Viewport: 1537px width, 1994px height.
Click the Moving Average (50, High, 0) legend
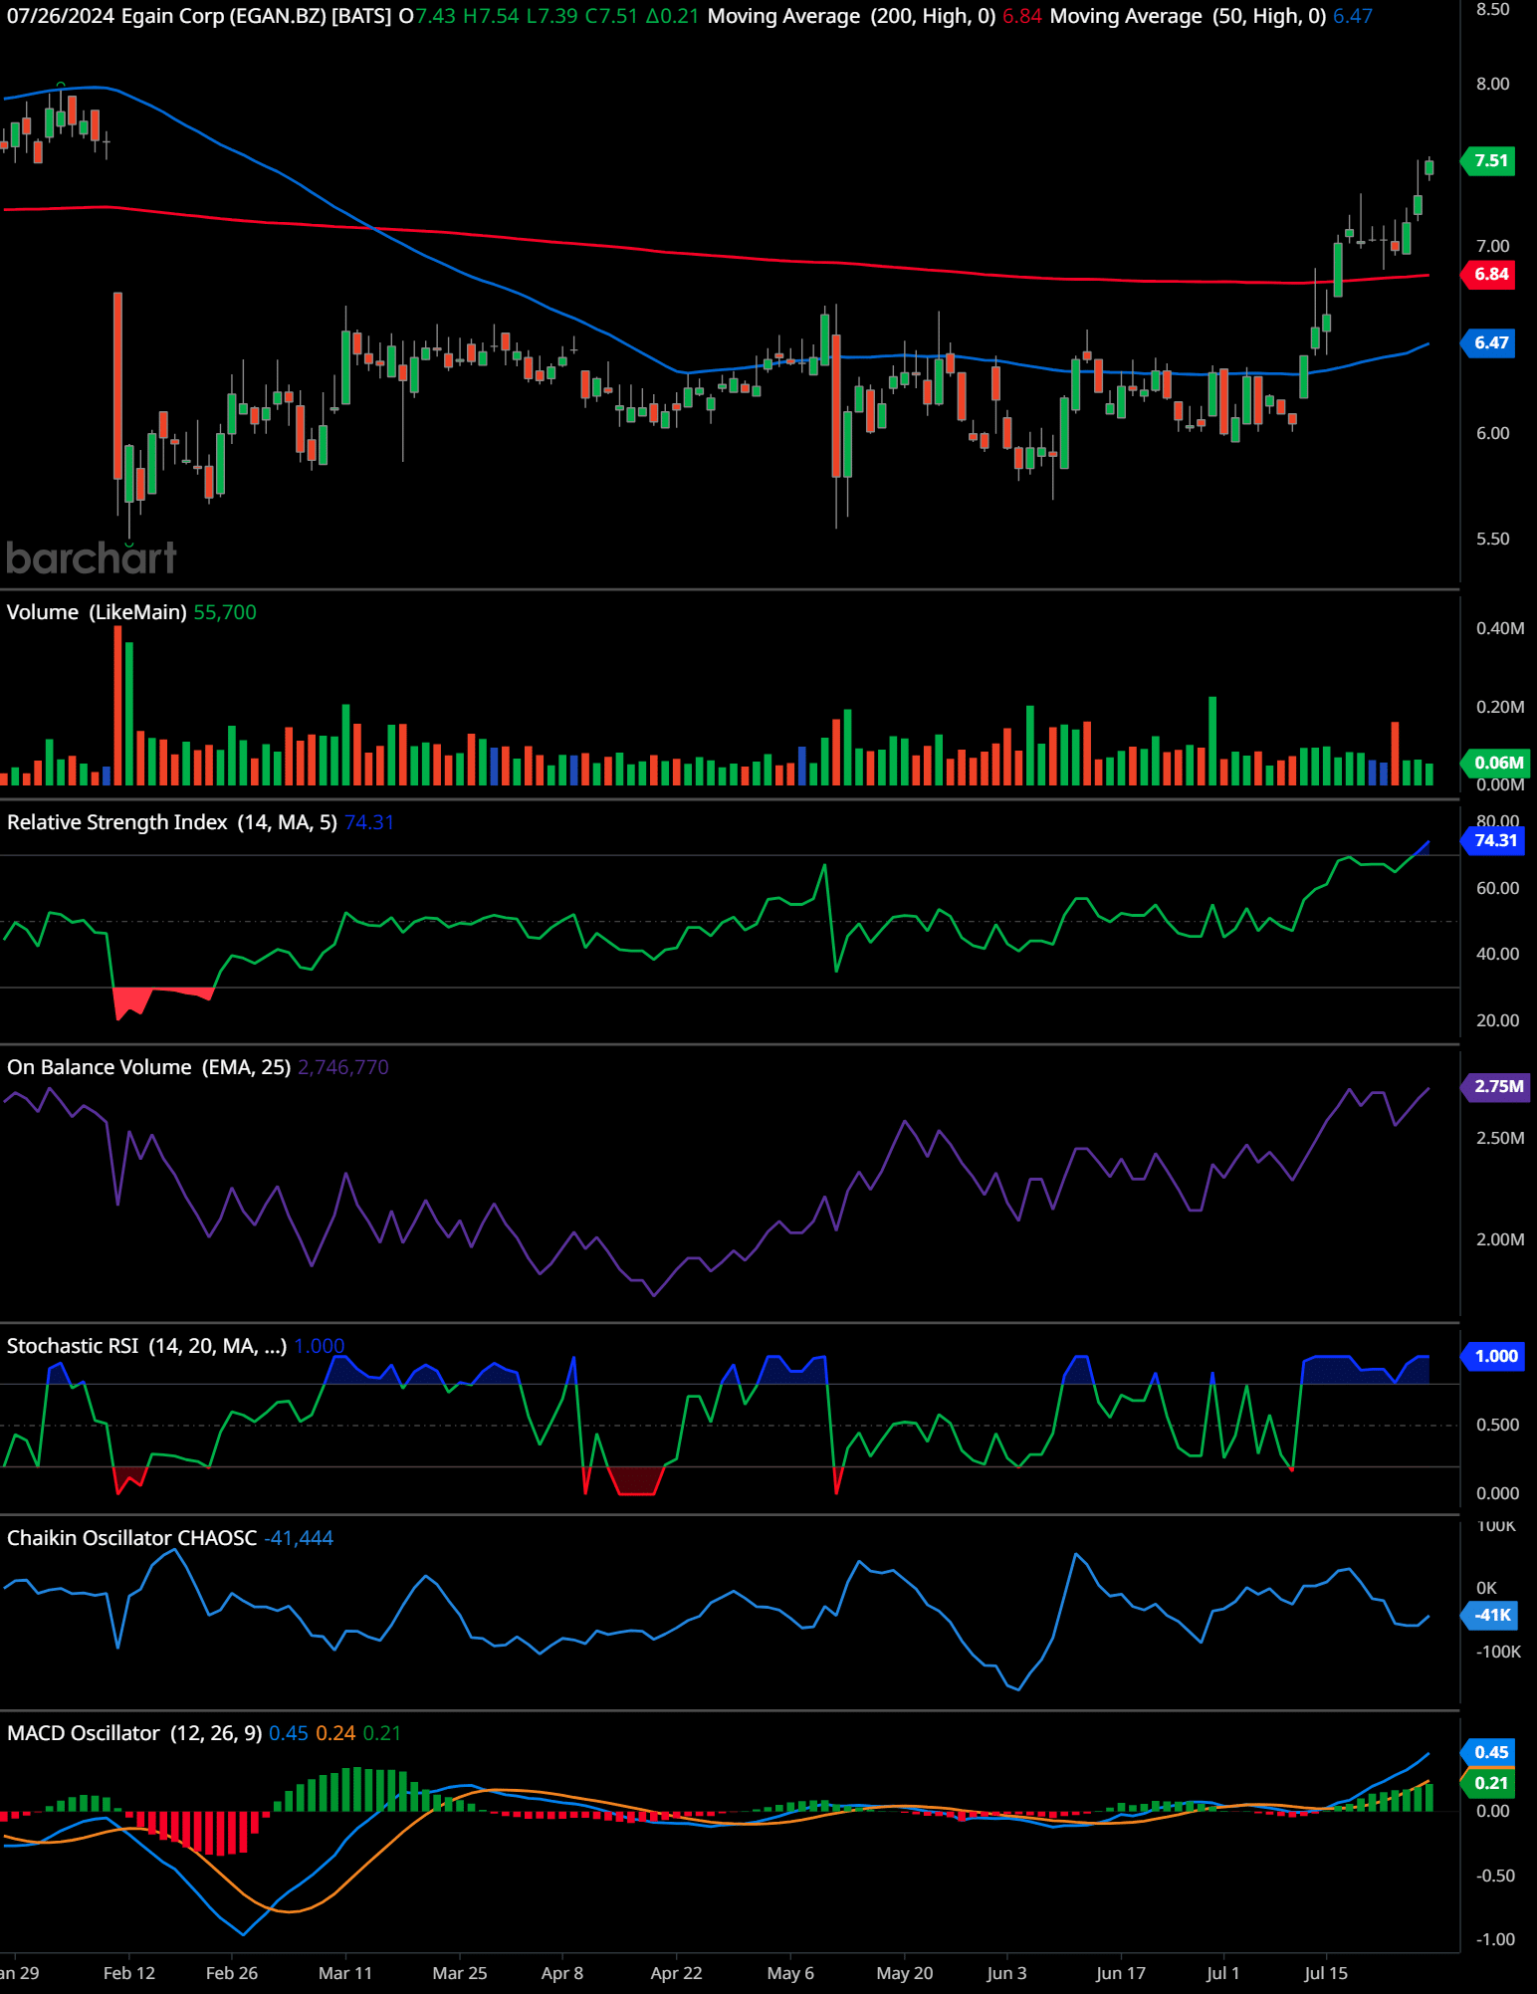click(1188, 17)
